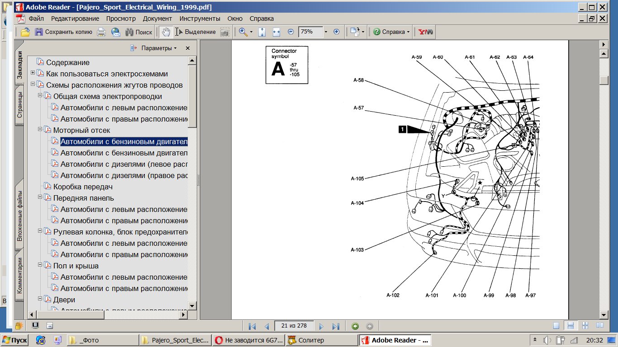This screenshot has width=618, height=347.
Task: Click the Snapshot camera tool
Action: point(224,32)
